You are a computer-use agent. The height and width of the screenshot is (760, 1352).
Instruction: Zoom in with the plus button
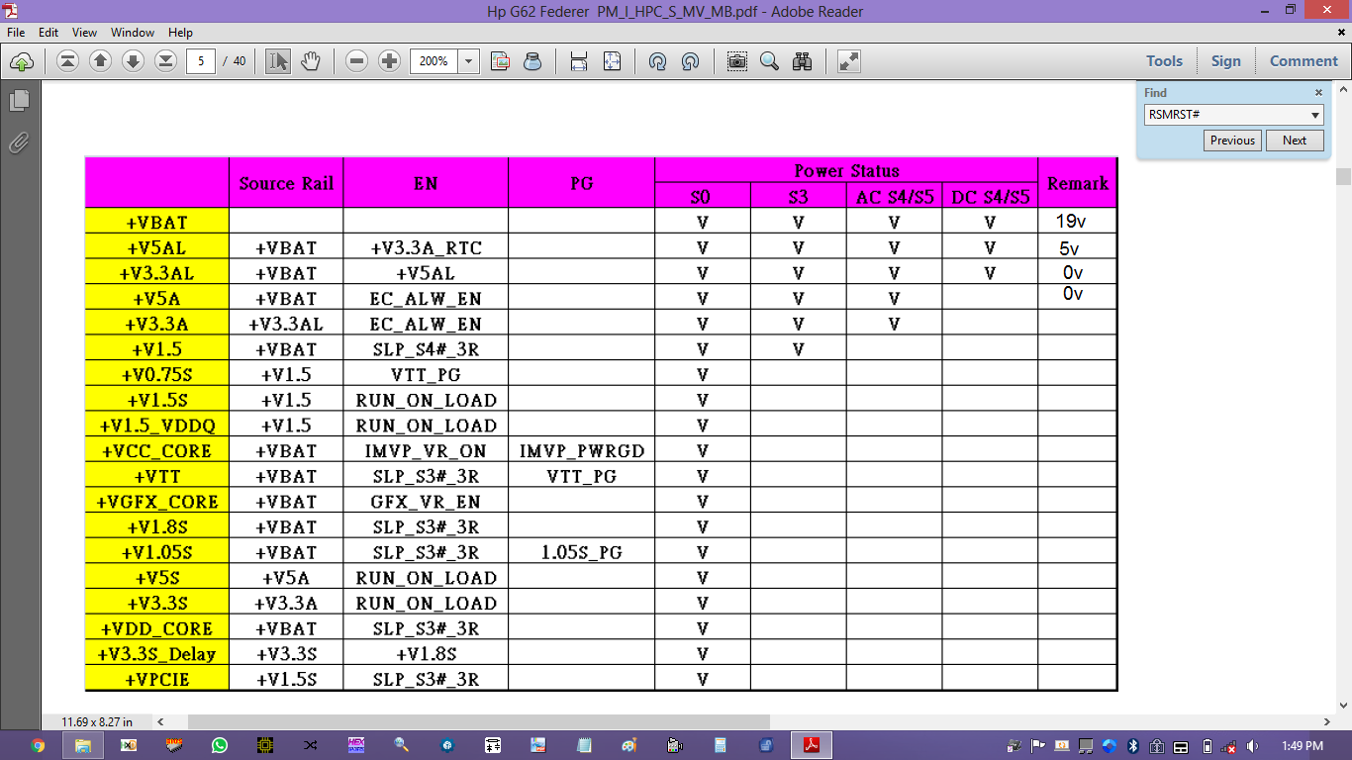click(x=390, y=61)
